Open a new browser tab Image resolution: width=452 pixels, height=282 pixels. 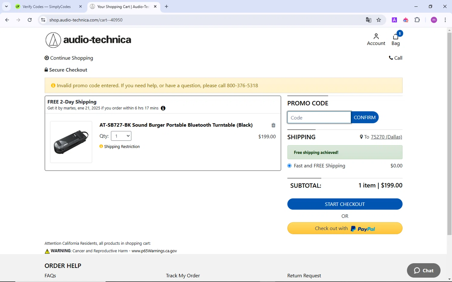(166, 6)
